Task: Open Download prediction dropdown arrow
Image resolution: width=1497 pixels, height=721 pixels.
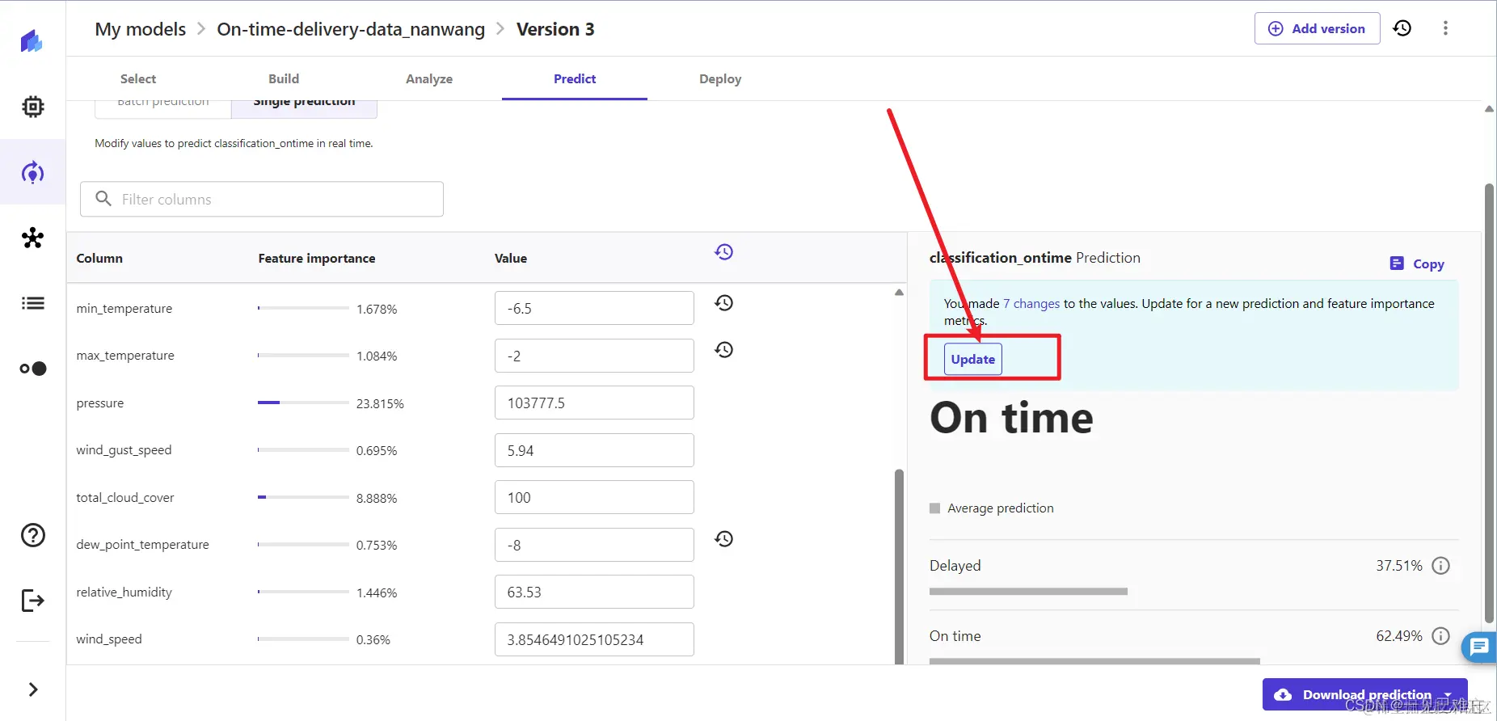Action: (x=1449, y=694)
